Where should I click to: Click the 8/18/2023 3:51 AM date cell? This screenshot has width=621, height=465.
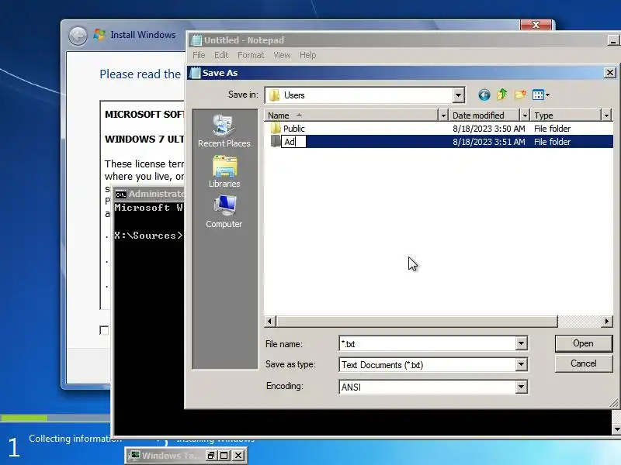pyautogui.click(x=489, y=142)
